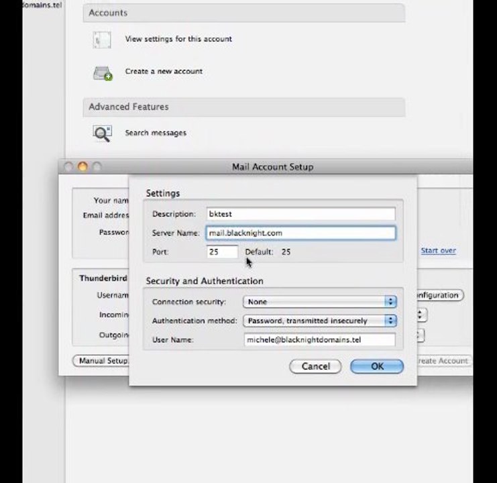Open Search messages link
Viewport: 497px width, 483px height.
[156, 133]
